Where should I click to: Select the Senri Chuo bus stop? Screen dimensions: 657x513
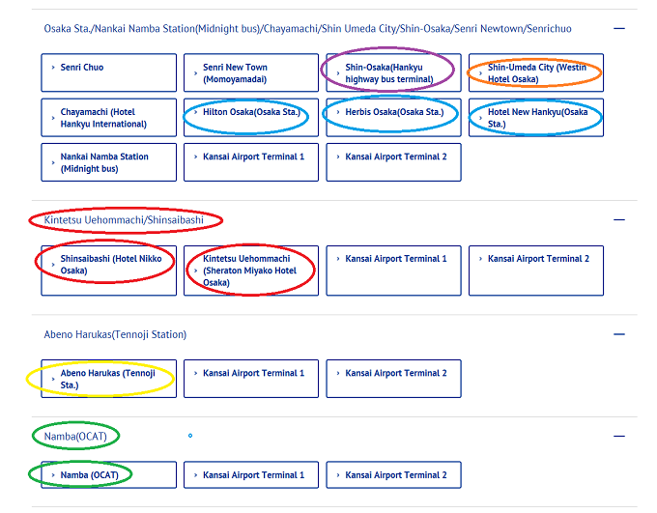coord(108,72)
